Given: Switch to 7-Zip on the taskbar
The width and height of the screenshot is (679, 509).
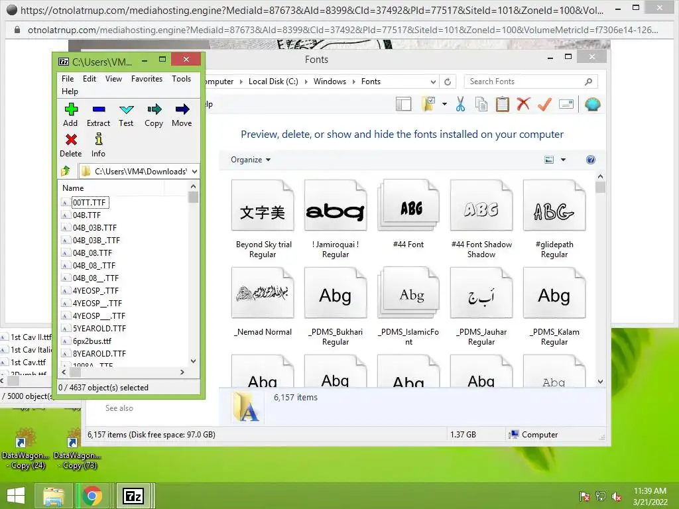Looking at the screenshot, I should click(133, 496).
